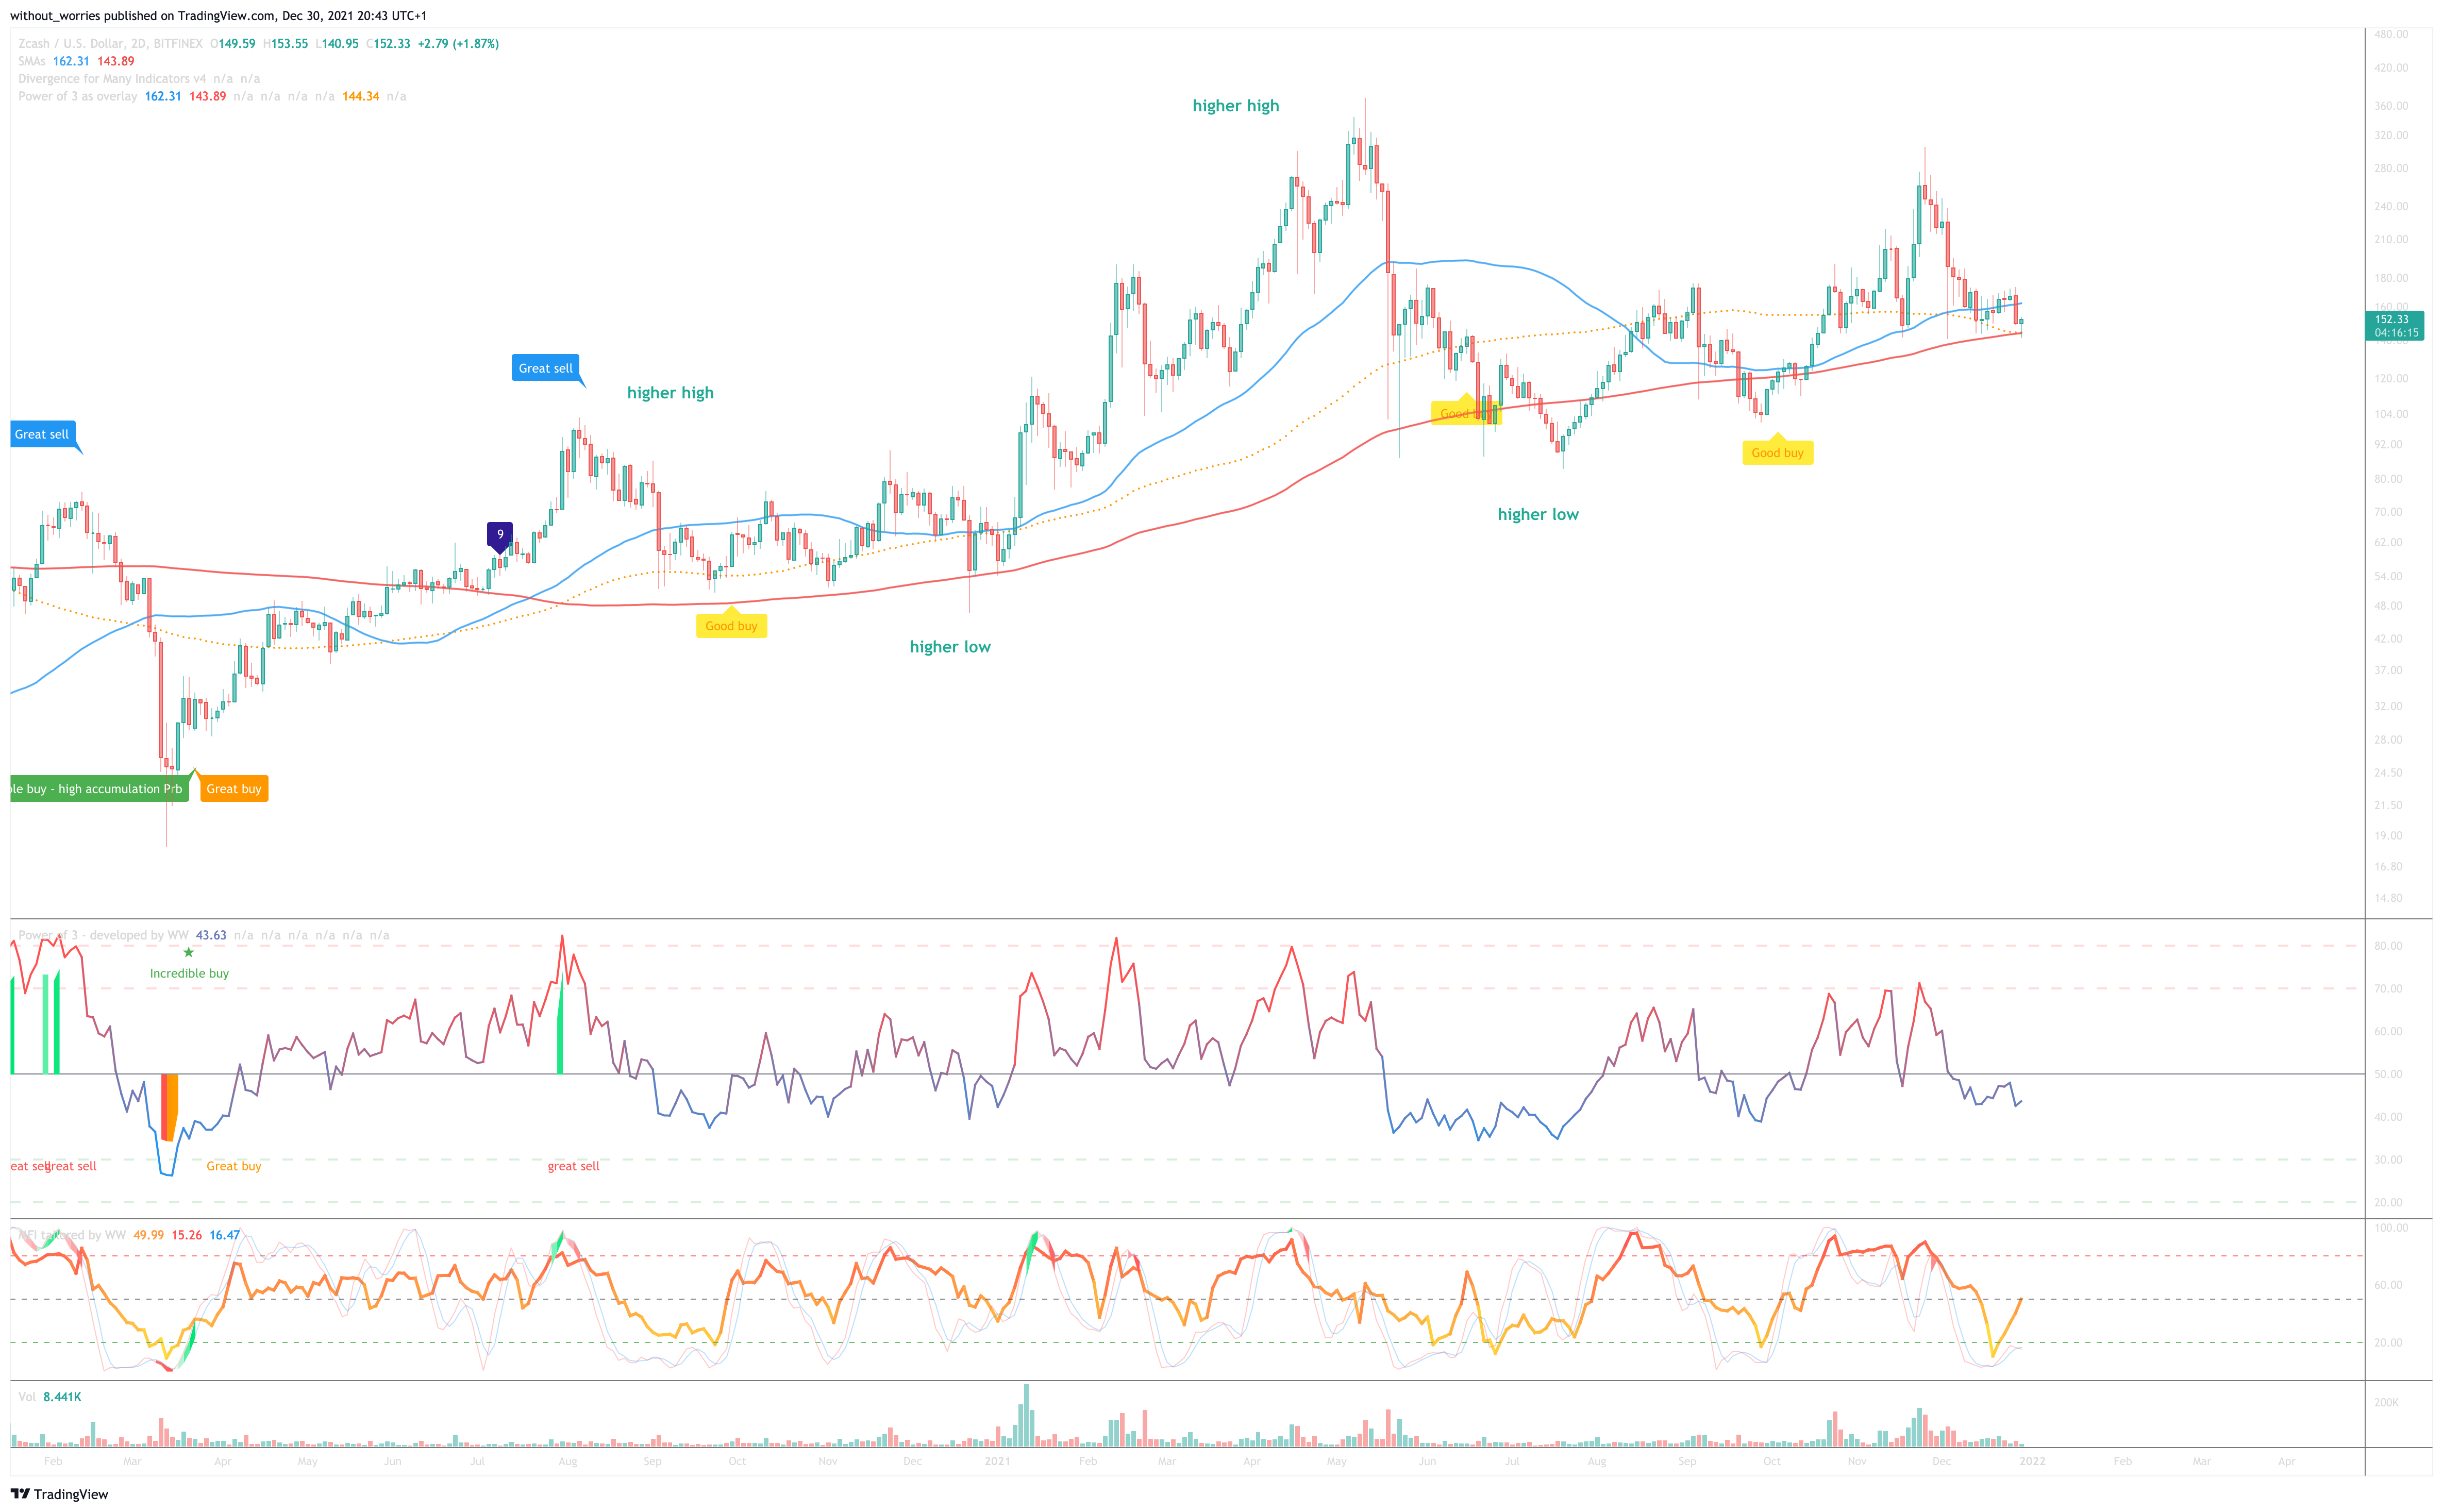
Task: Click the TradingView logo at bottom left
Action: tap(59, 1494)
